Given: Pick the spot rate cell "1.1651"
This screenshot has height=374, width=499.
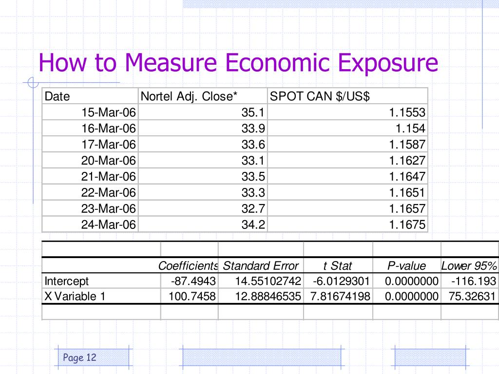Looking at the screenshot, I should 347,192.
